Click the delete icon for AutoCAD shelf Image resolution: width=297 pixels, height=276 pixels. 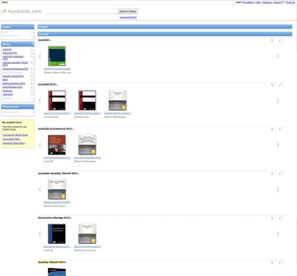tap(272, 40)
